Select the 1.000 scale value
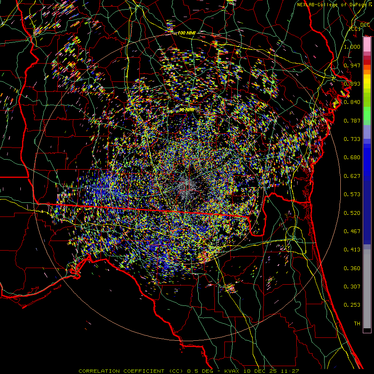The image size is (374, 374). [352, 47]
